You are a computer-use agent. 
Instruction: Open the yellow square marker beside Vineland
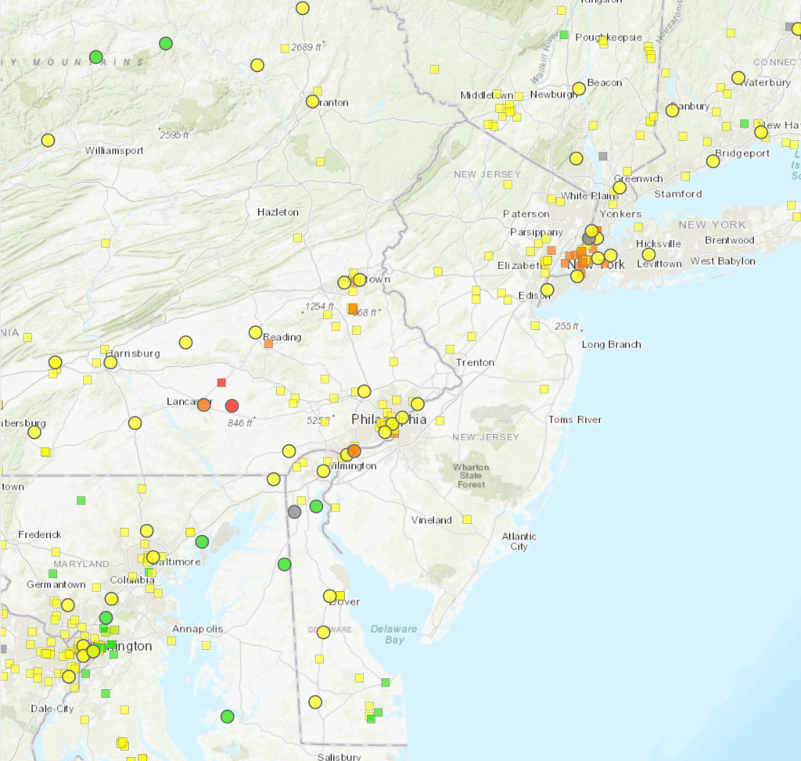467,519
